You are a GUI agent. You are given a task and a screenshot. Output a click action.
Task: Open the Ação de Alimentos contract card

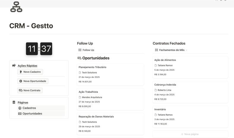(190, 67)
